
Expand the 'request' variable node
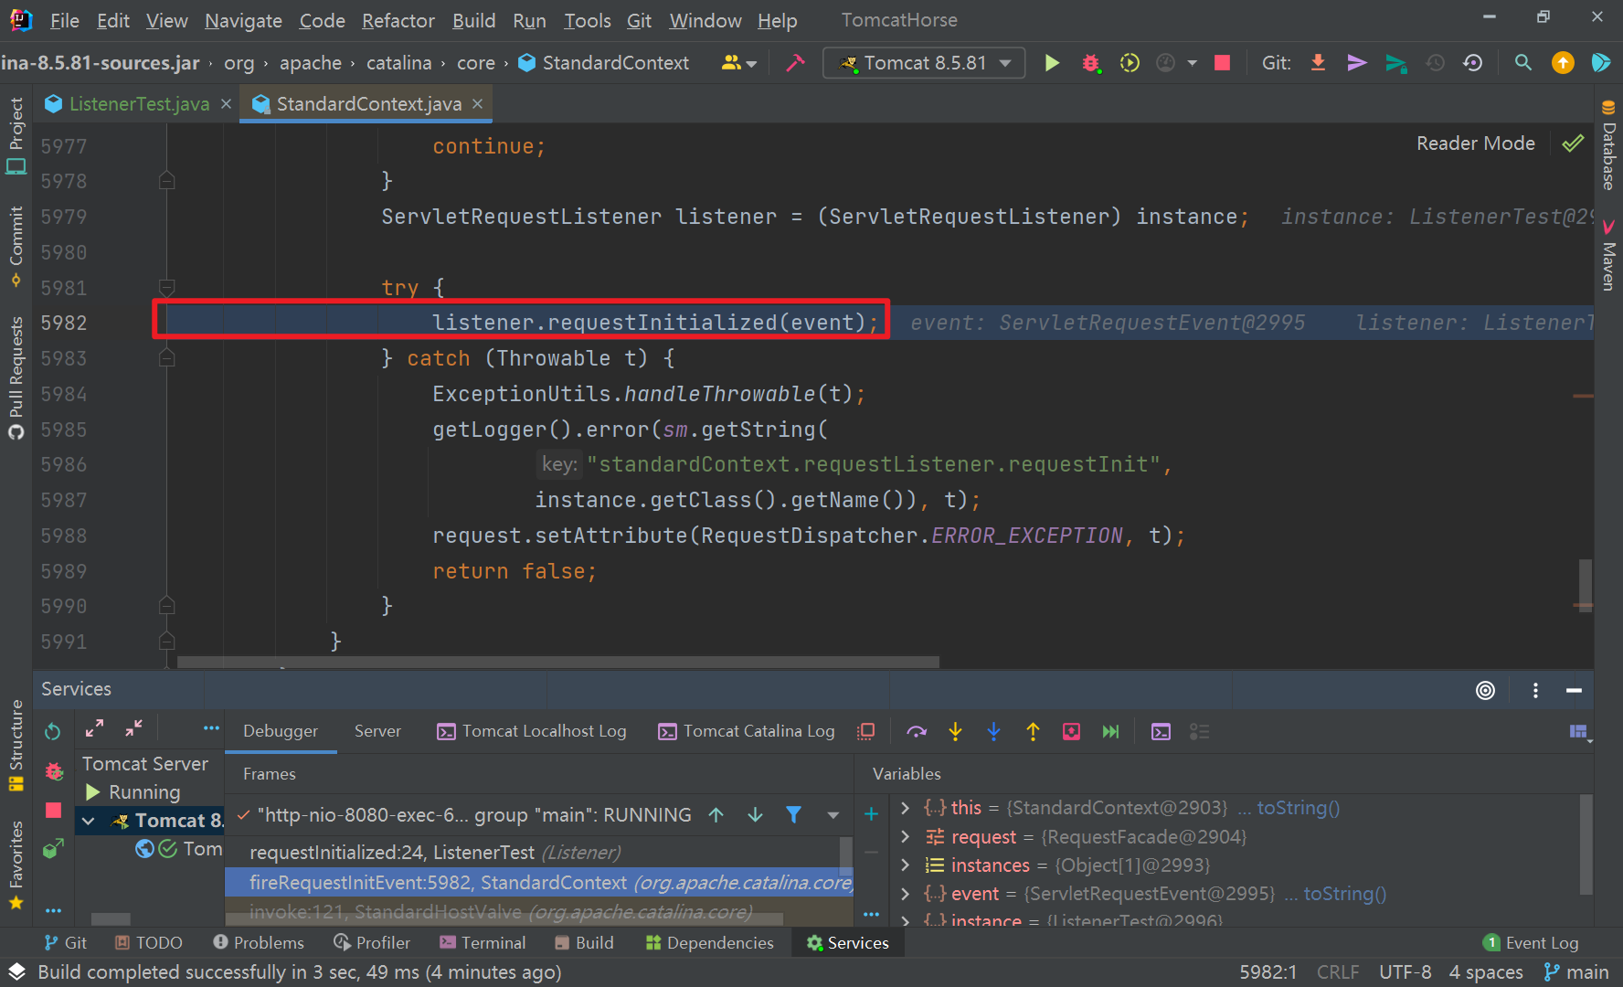905,836
